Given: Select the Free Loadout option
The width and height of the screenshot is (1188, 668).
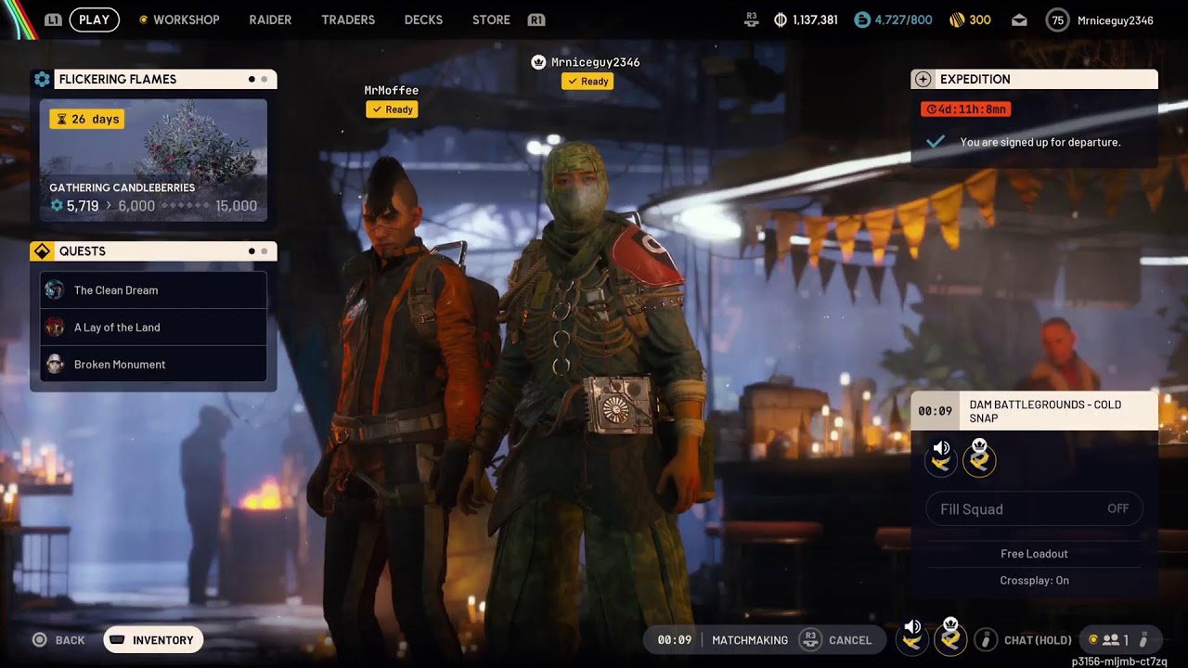Looking at the screenshot, I should pos(1034,554).
